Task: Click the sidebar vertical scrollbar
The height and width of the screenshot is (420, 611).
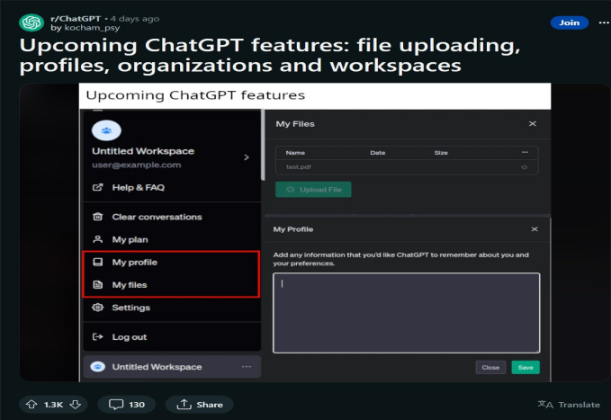Action: point(263,145)
